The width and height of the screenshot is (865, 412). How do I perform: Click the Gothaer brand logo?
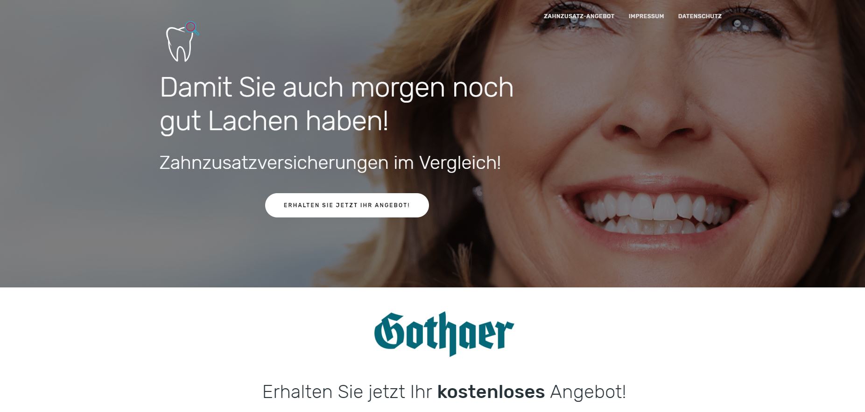tap(444, 334)
